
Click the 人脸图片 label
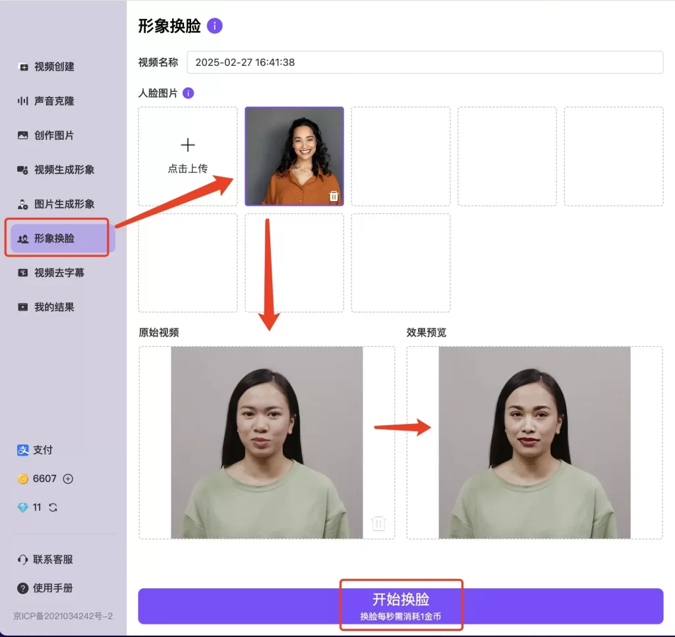click(x=158, y=93)
